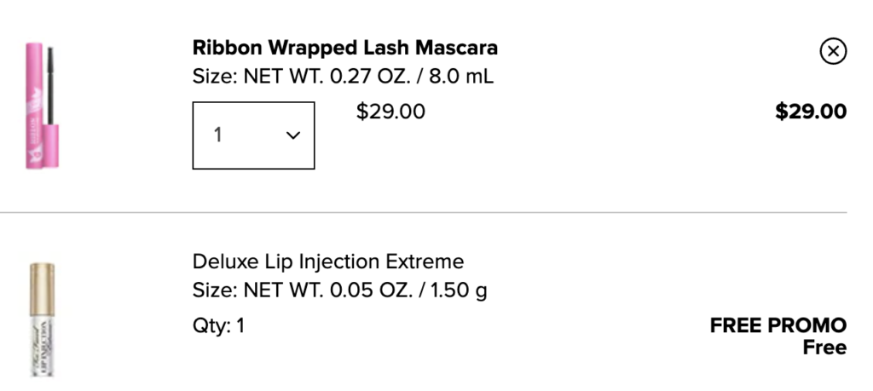The height and width of the screenshot is (391, 873).
Task: Click the FREE PROMO label
Action: (778, 325)
